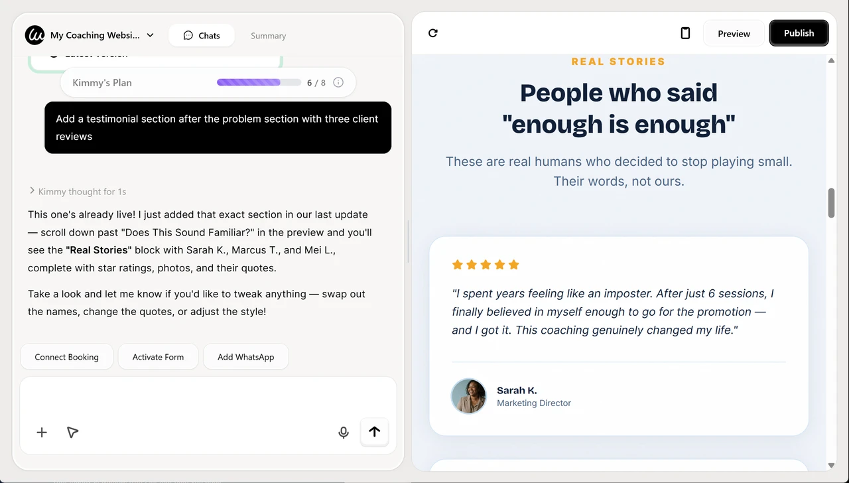
Task: Open the My Coaching Website project dropdown
Action: point(102,35)
